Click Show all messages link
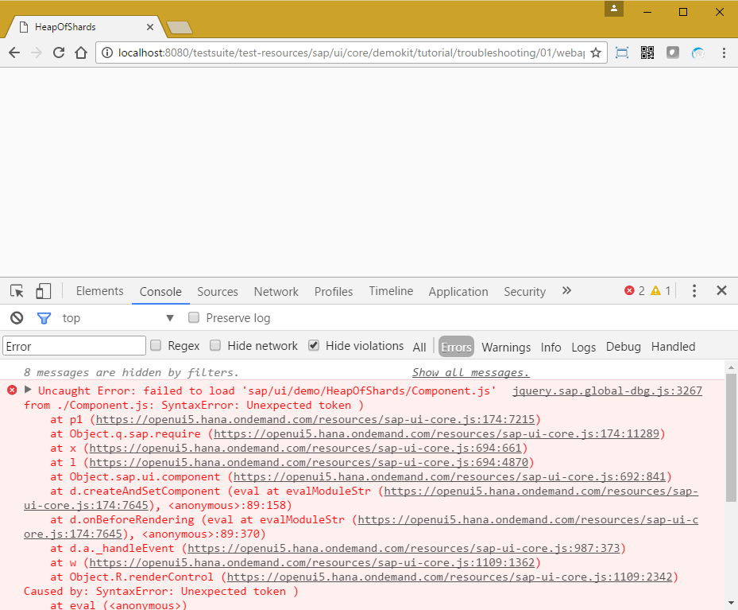This screenshot has width=738, height=610. click(x=470, y=372)
